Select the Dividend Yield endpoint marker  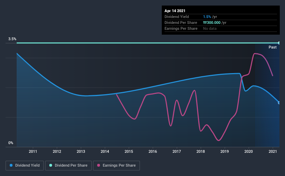279,103
